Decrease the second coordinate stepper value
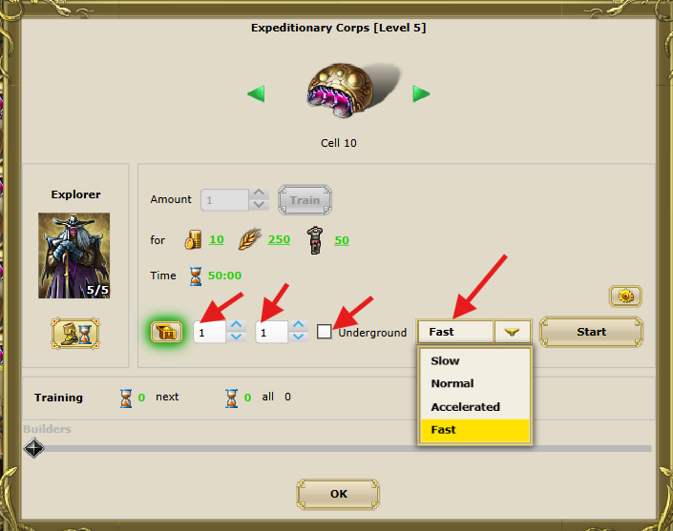This screenshot has width=673, height=531. [x=299, y=337]
